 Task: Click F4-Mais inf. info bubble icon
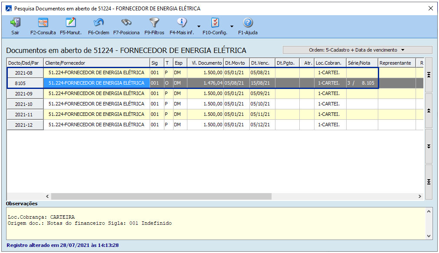(182, 23)
